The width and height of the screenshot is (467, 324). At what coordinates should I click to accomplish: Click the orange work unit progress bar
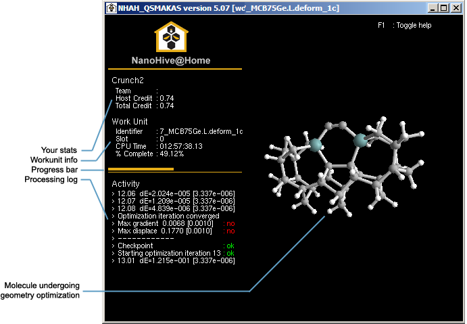[x=141, y=169]
